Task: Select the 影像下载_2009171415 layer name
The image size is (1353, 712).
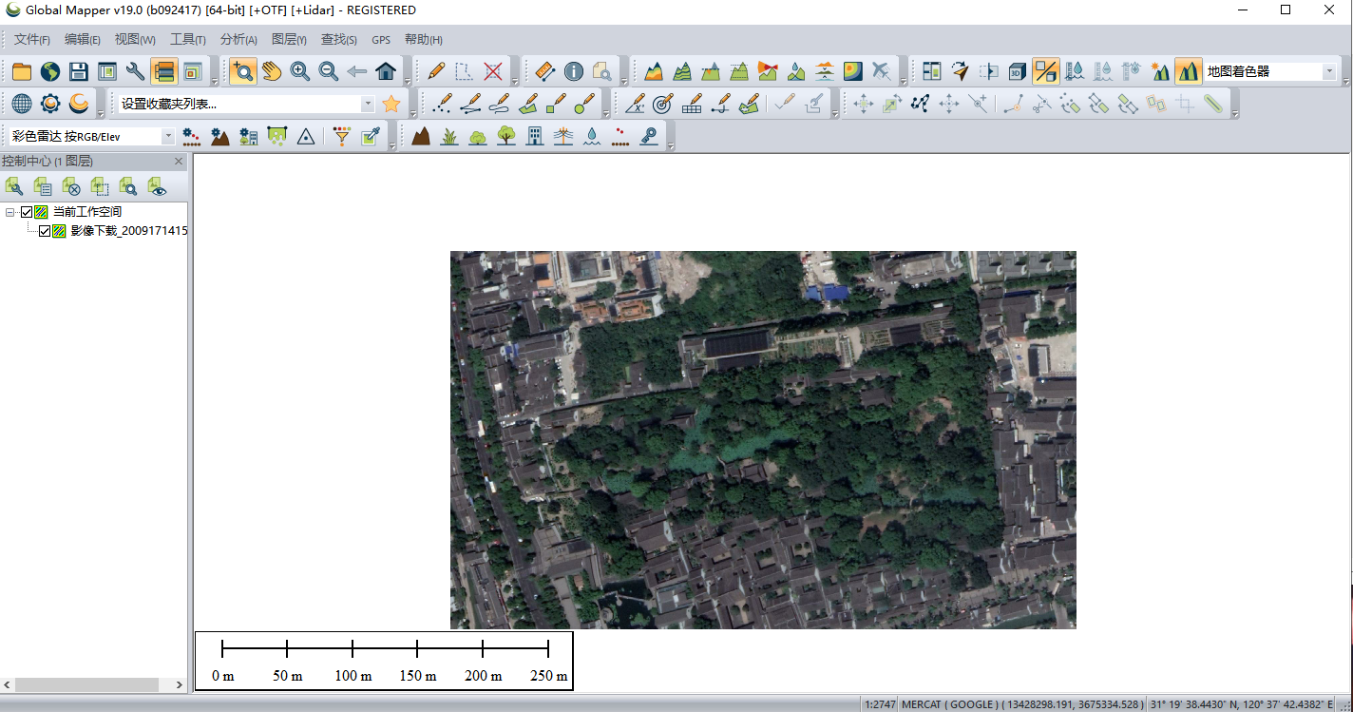Action: [128, 231]
